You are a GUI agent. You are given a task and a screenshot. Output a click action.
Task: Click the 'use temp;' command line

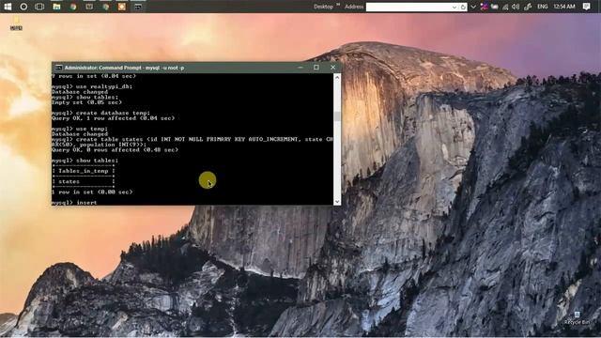[80, 130]
